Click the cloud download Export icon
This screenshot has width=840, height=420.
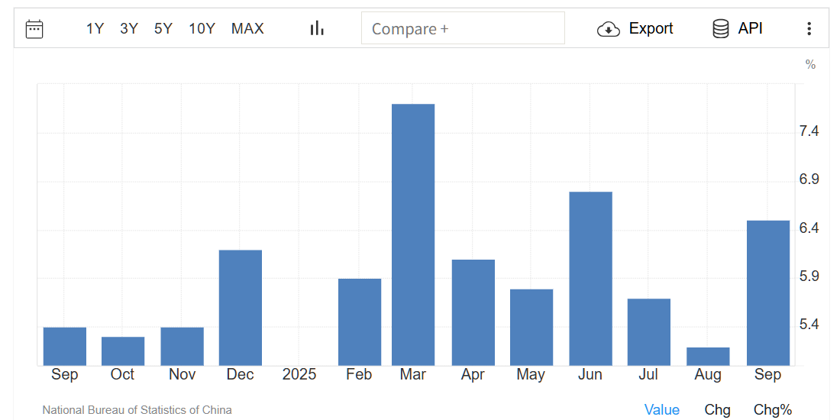coord(608,29)
